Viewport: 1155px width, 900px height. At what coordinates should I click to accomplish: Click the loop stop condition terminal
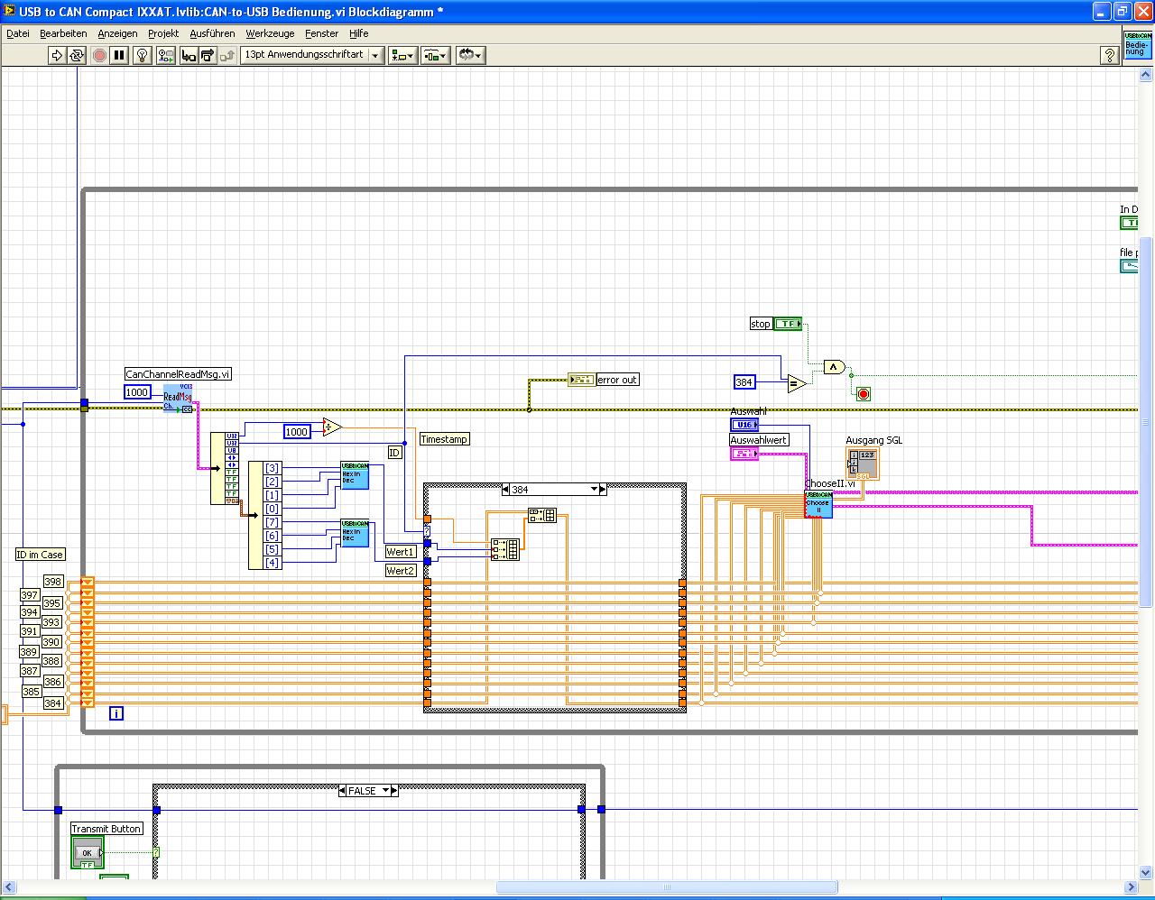click(864, 394)
